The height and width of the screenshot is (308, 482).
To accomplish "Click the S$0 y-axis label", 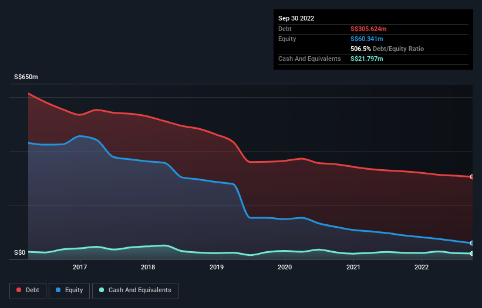I will (x=20, y=252).
